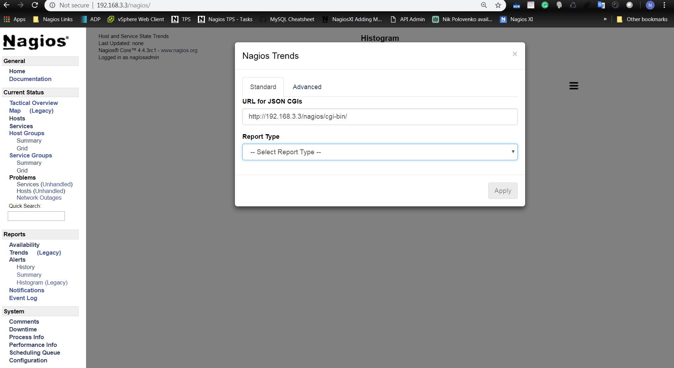Open the Chrome three-dot menu

pos(664,5)
